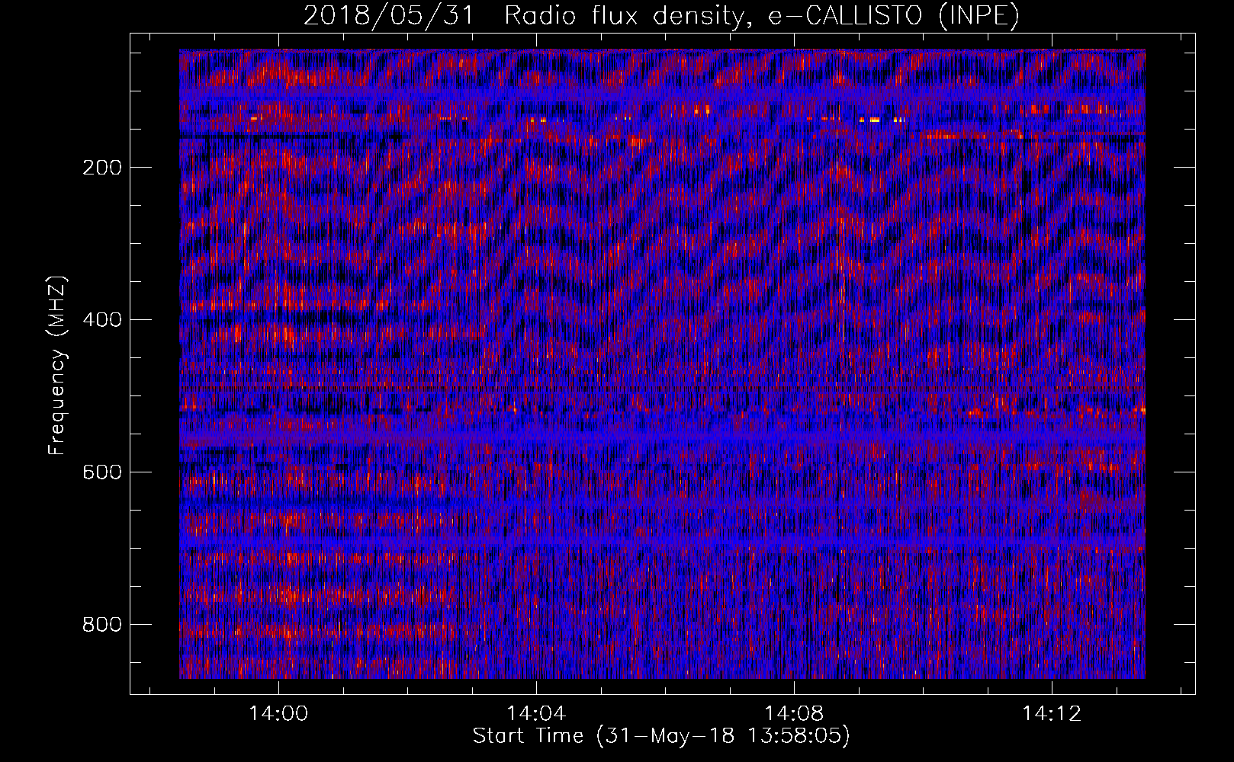Click the "Start Time (31-May-18 13:58:05)" label
1234x762 pixels.
click(661, 736)
